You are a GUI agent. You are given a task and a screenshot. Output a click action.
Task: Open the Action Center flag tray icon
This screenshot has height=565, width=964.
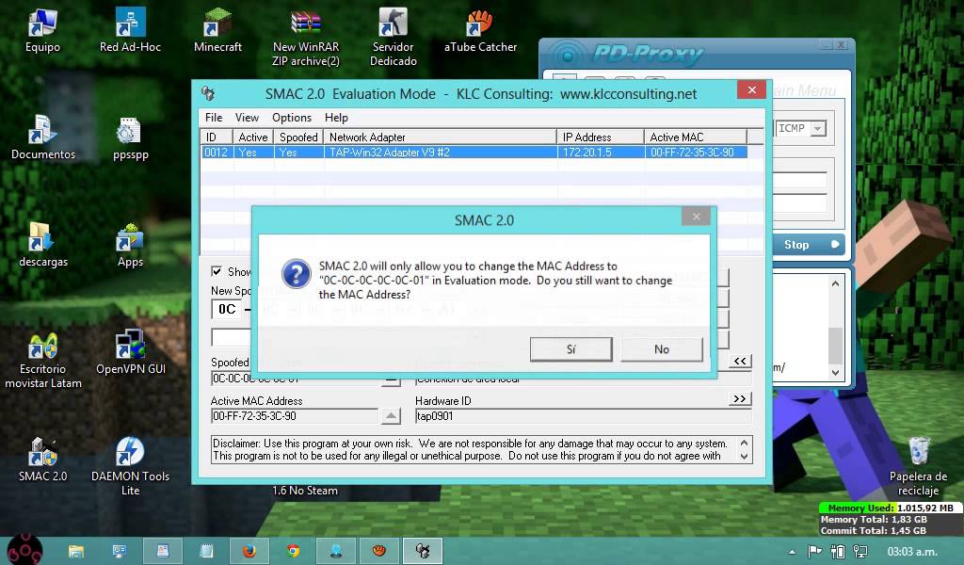point(814,552)
